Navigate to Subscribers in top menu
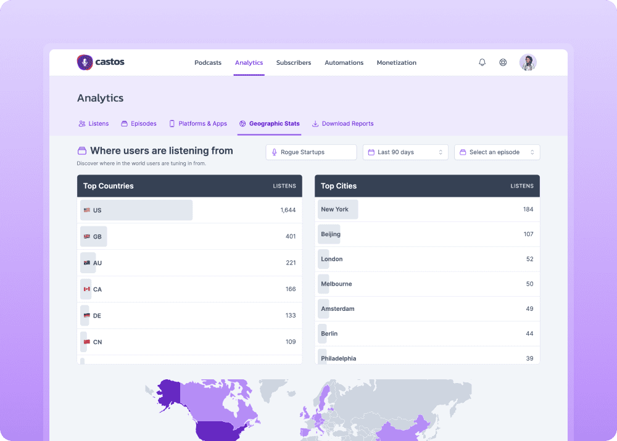Image resolution: width=617 pixels, height=441 pixels. pos(294,63)
